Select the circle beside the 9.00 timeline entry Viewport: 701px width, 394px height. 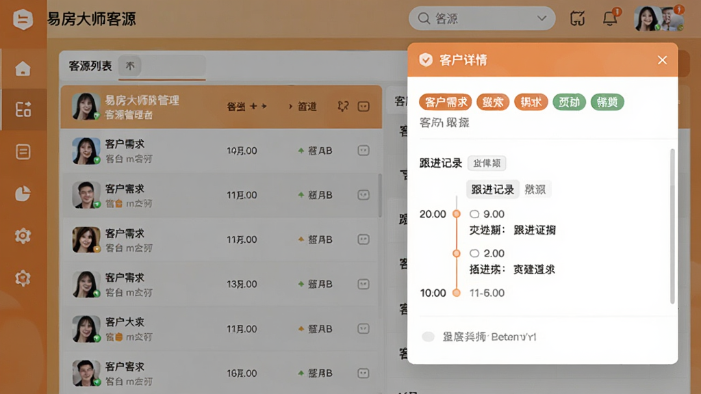474,214
